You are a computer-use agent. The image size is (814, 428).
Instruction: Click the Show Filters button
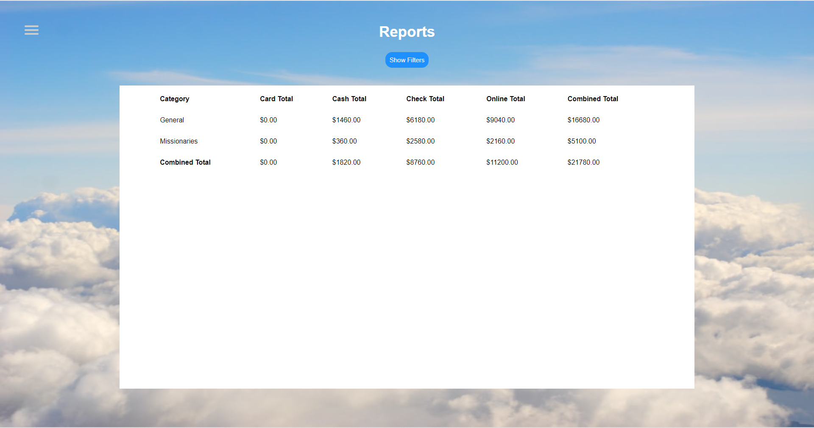coord(407,60)
